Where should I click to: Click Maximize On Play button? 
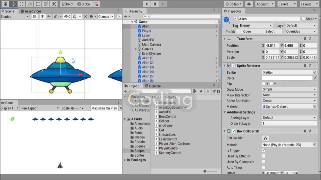(104, 108)
